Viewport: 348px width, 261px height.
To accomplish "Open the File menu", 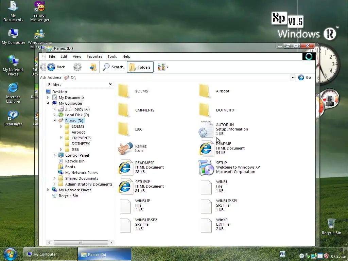I will (x=52, y=56).
